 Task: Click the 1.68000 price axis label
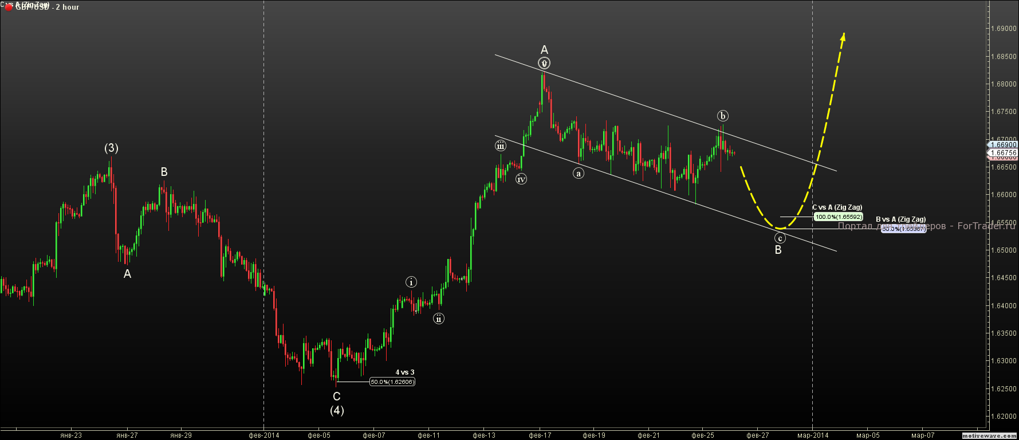(1004, 84)
